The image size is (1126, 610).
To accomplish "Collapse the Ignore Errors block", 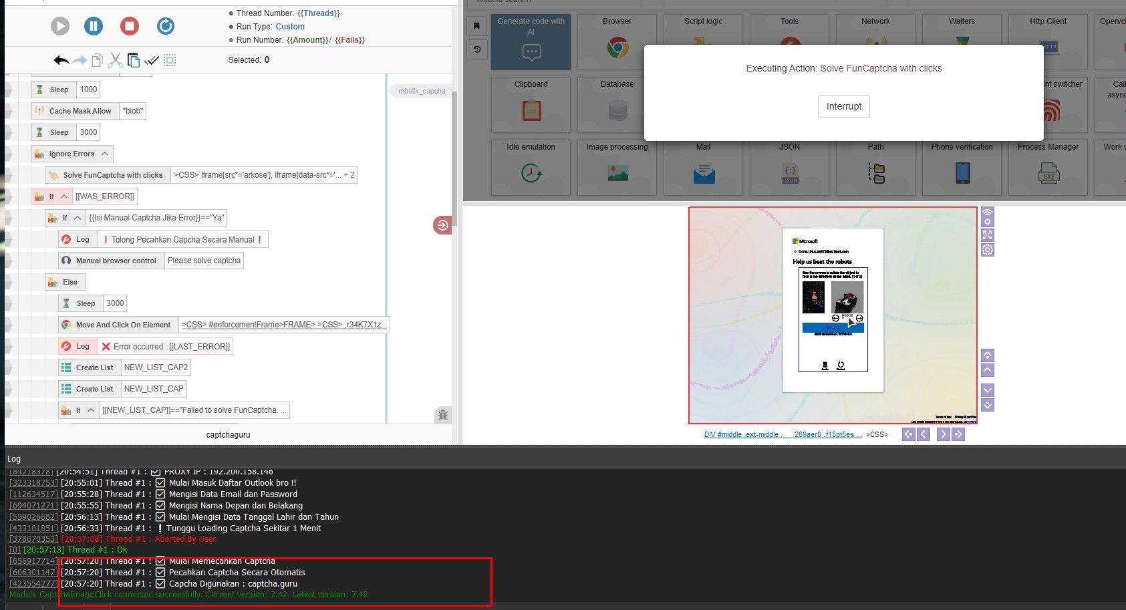I will click(x=105, y=154).
